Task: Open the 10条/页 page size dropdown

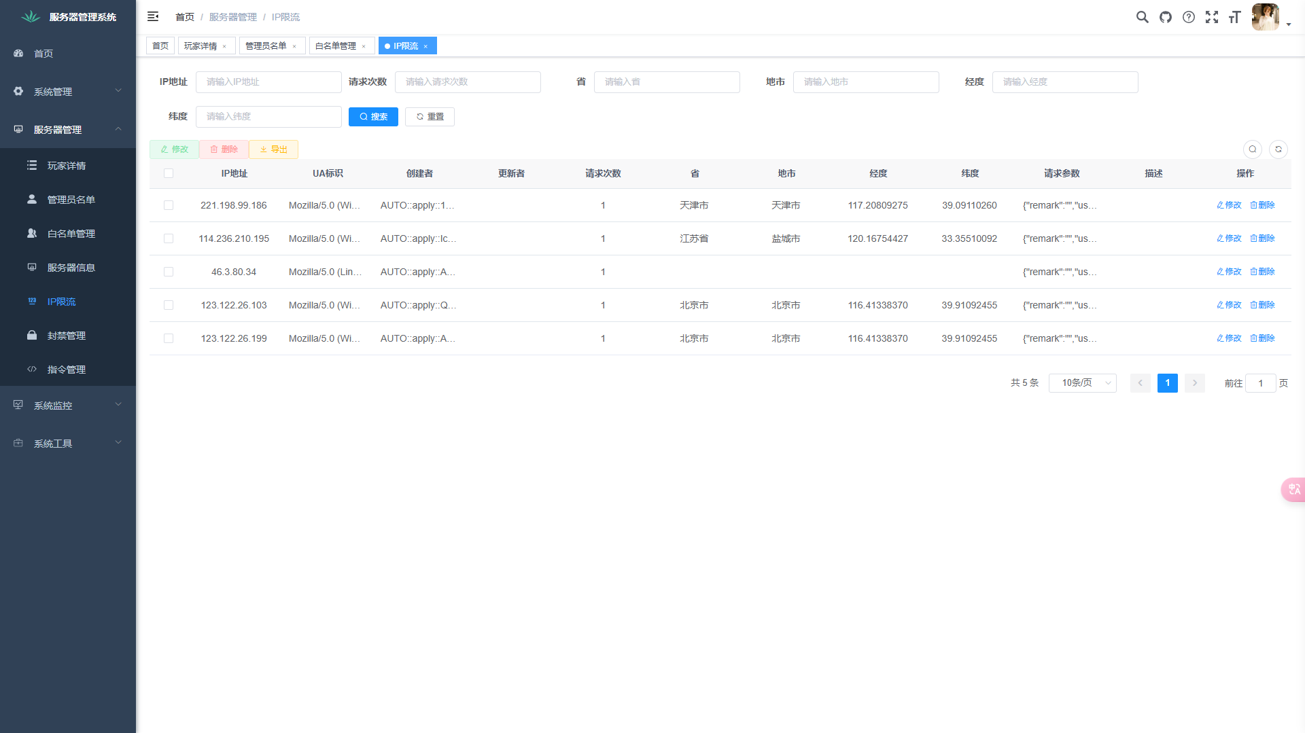Action: click(x=1083, y=383)
